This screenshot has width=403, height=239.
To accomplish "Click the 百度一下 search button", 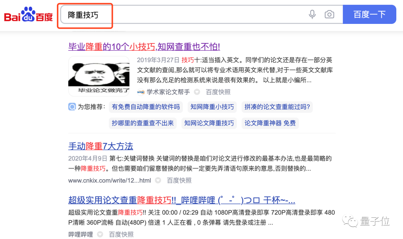I will tap(369, 15).
